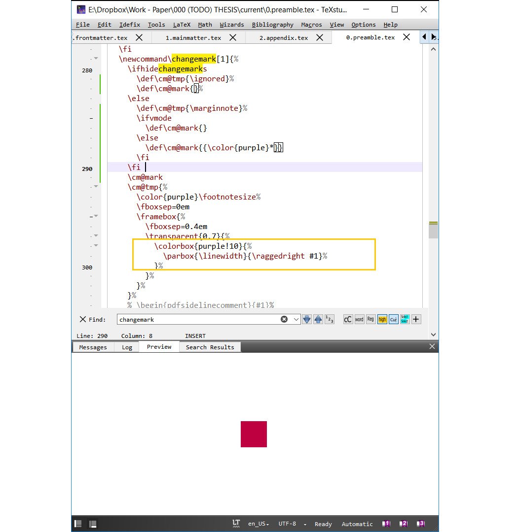
Task: Switch to the Search Results panel
Action: pos(210,346)
